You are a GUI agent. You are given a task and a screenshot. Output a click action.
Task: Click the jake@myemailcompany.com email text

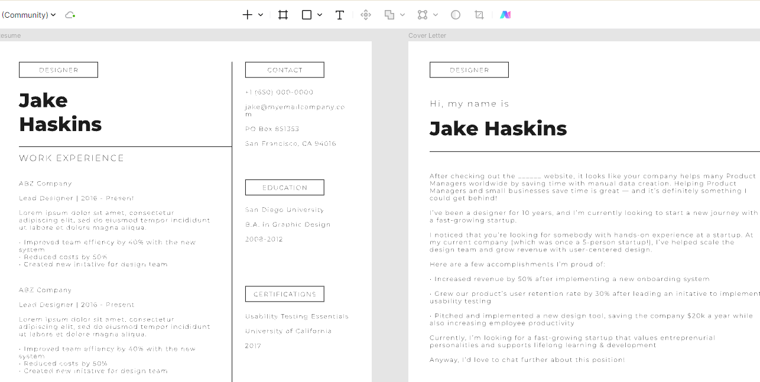295,110
